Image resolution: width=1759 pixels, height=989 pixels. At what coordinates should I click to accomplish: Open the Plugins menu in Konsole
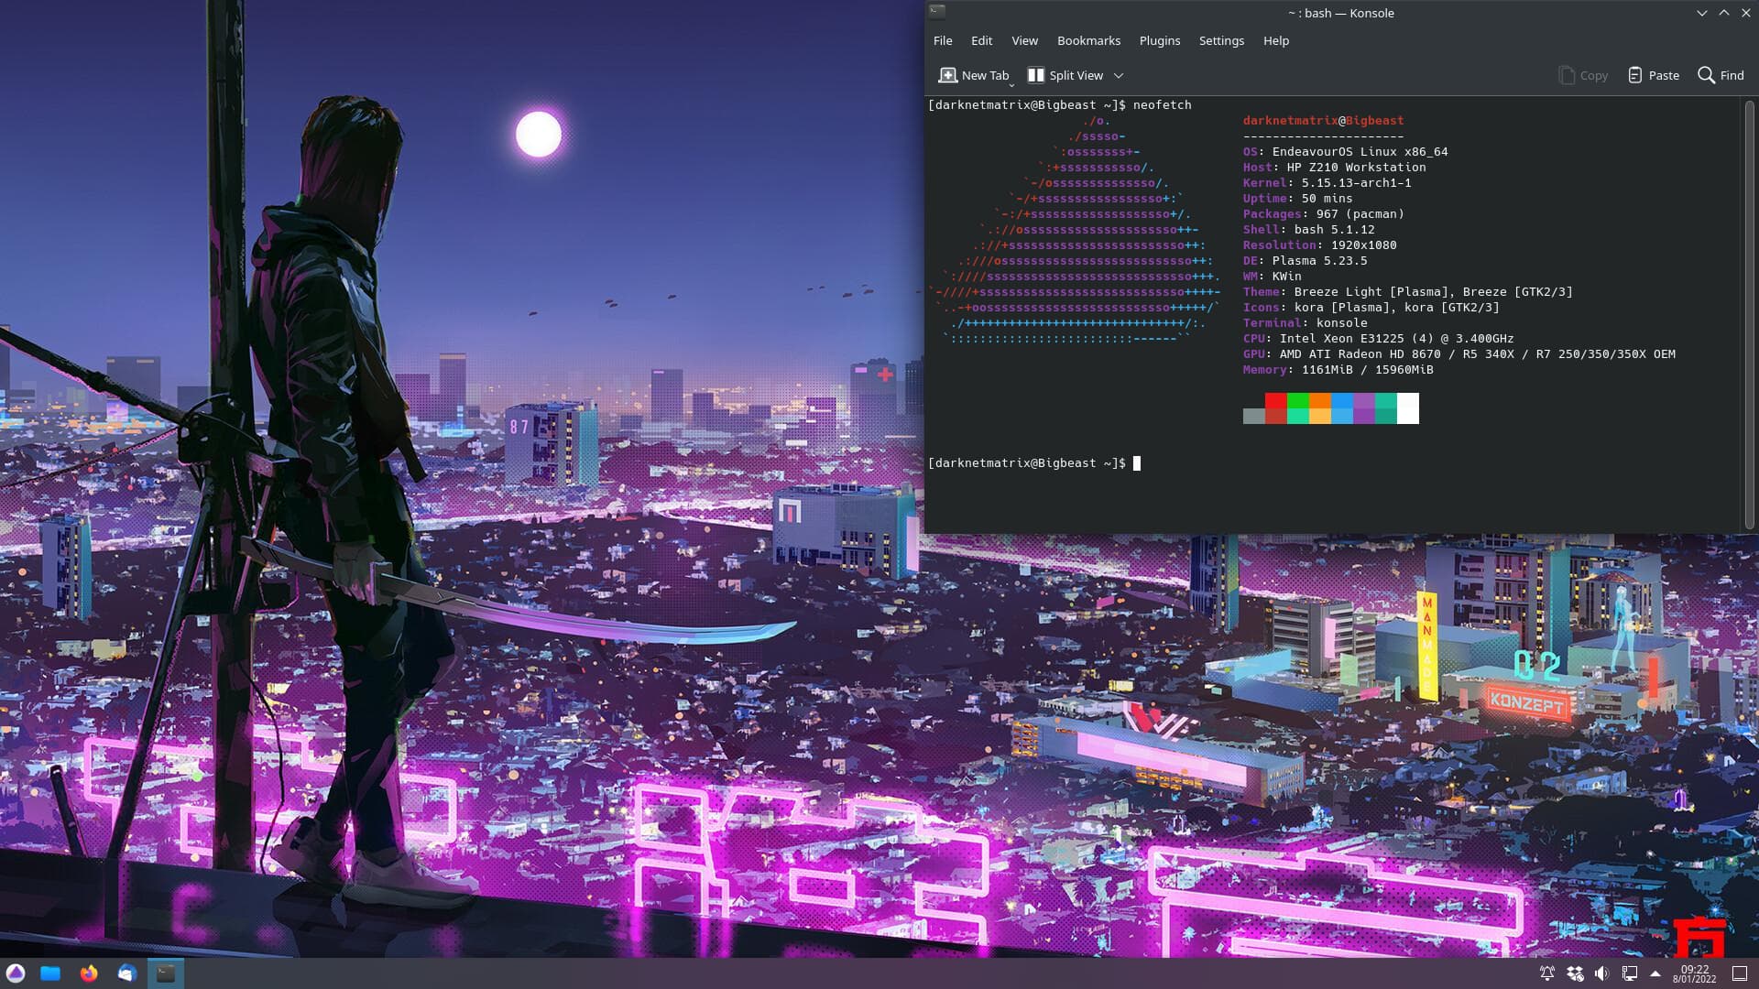(1159, 40)
